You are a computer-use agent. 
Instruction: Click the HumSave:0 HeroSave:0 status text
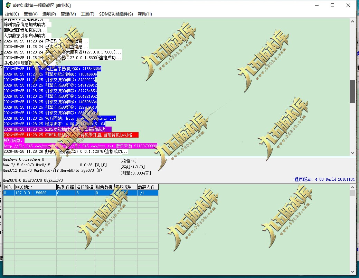23,159
